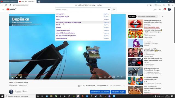
Task: Open the Doodles red lips video thumbnail
Action: coord(136,24)
